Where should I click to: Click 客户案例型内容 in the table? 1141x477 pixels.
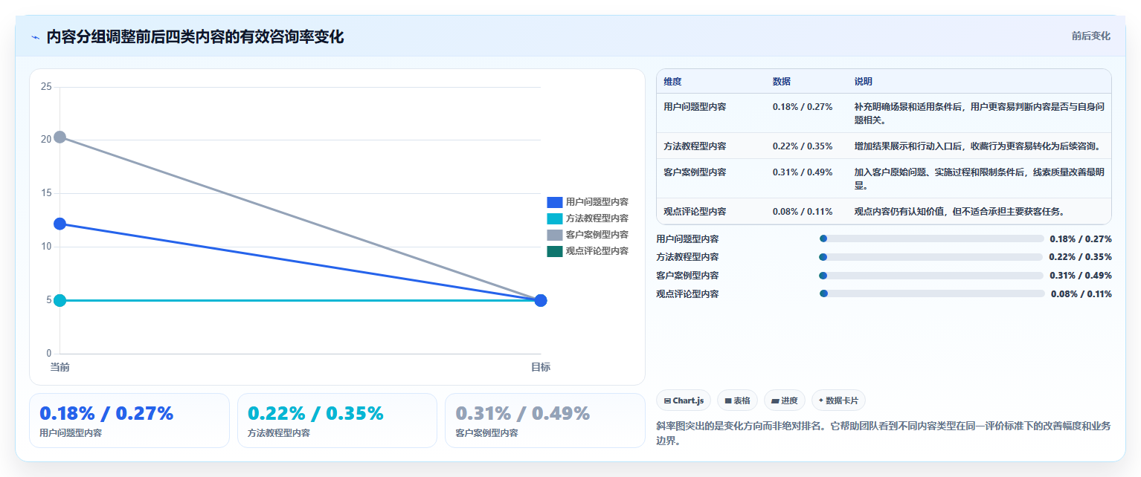695,172
